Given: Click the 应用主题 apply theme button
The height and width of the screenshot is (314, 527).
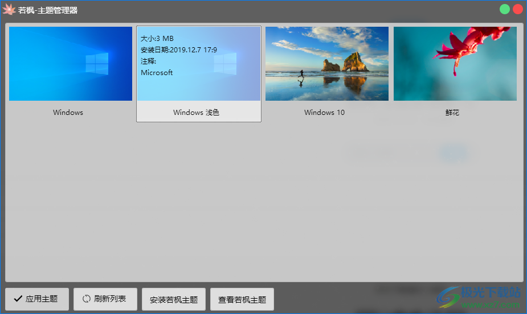Looking at the screenshot, I should tap(37, 299).
